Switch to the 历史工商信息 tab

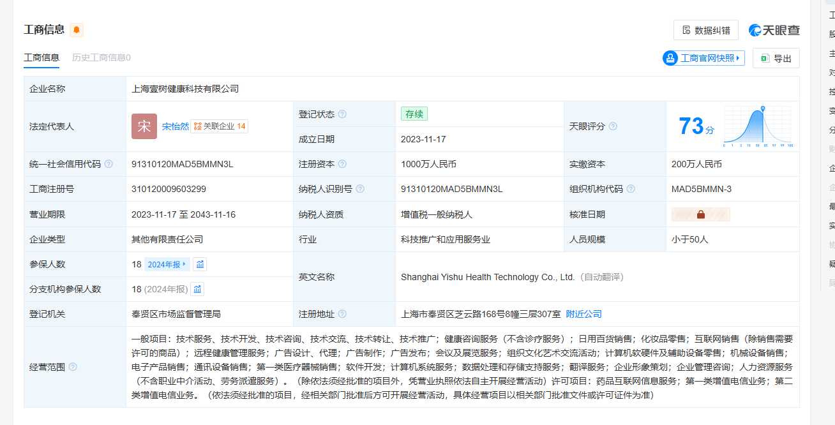[101, 57]
